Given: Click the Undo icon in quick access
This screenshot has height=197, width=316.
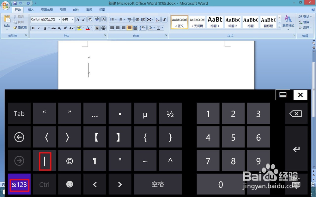Looking at the screenshot, I should (20, 3).
